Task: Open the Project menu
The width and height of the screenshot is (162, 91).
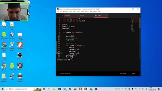Action: coord(87,12)
